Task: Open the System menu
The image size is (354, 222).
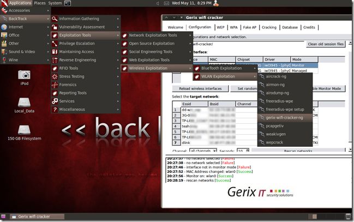Action: pyautogui.click(x=55, y=3)
